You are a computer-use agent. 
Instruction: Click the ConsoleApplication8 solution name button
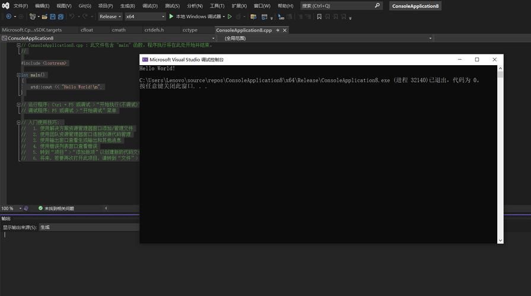[x=415, y=6]
